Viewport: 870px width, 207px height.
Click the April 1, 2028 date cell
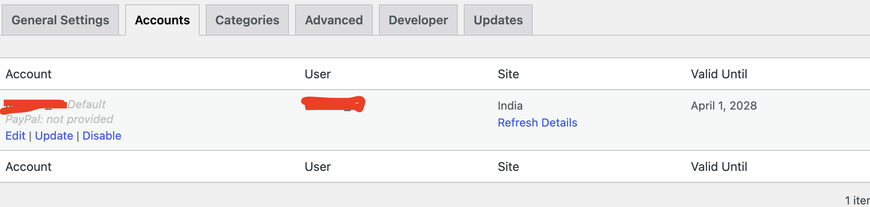pyautogui.click(x=724, y=106)
